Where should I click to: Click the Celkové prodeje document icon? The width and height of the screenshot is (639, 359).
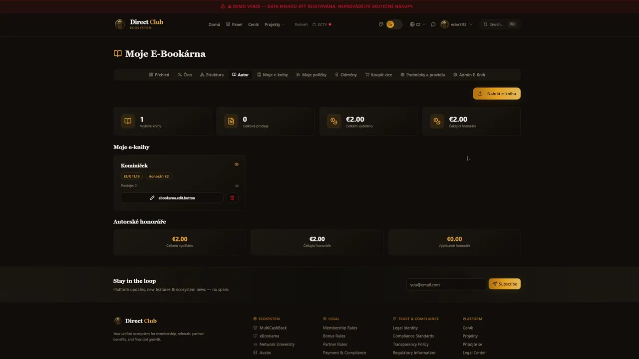(231, 121)
